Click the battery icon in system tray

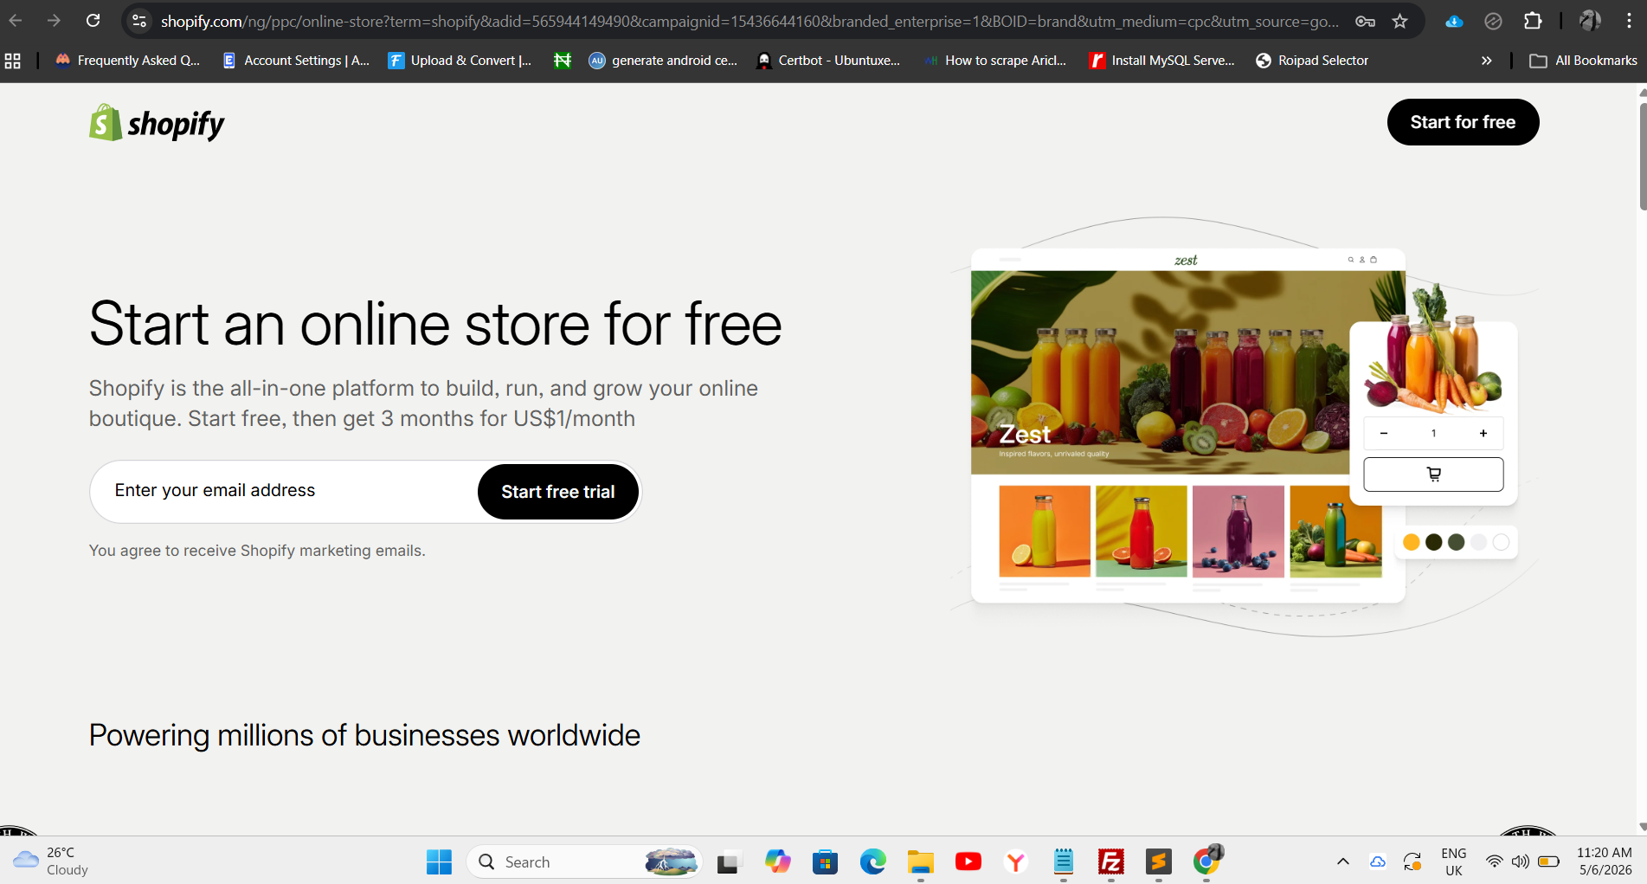[1548, 861]
